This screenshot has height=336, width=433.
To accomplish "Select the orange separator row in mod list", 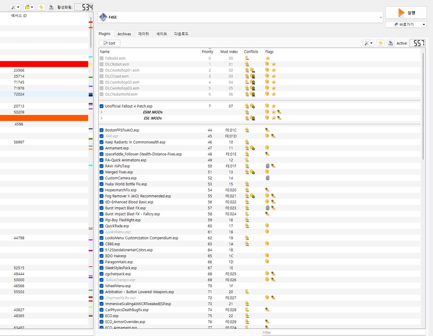I will [44, 118].
